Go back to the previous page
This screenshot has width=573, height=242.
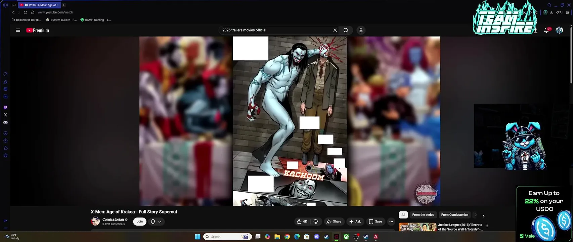[13, 12]
